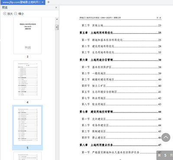The image size is (173, 160).
Task: Open the partially visible page 6 thumbnail
Action: 27,156
